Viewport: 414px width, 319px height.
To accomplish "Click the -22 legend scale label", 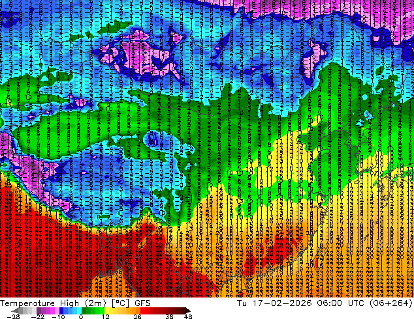I will [x=37, y=316].
